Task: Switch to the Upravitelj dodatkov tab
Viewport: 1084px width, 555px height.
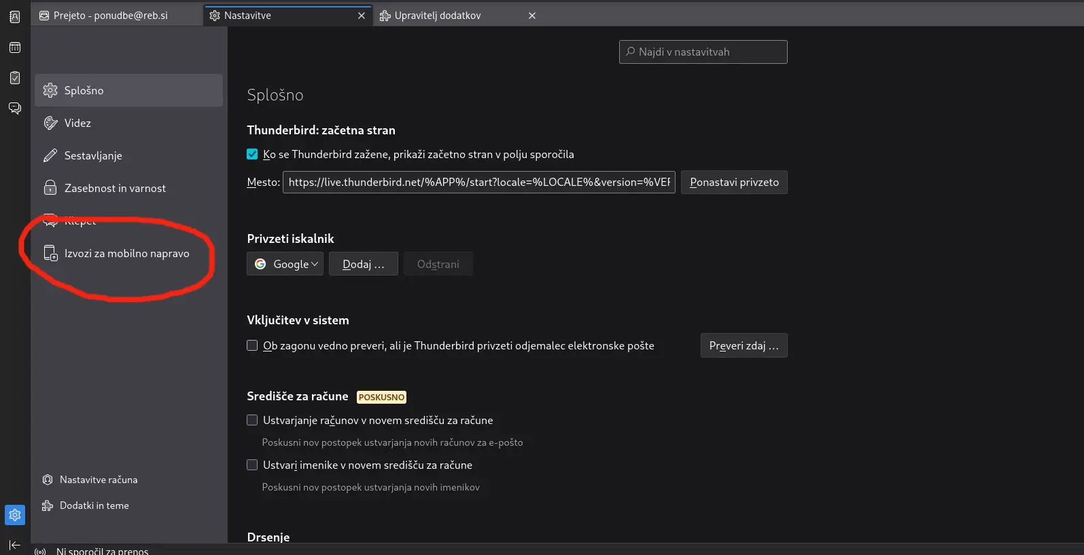Action: coord(437,16)
